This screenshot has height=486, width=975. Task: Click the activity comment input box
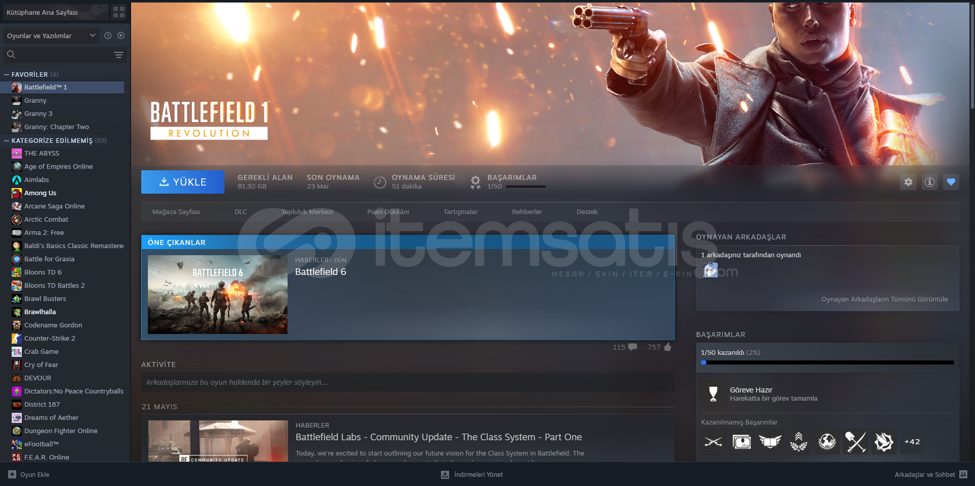(408, 382)
